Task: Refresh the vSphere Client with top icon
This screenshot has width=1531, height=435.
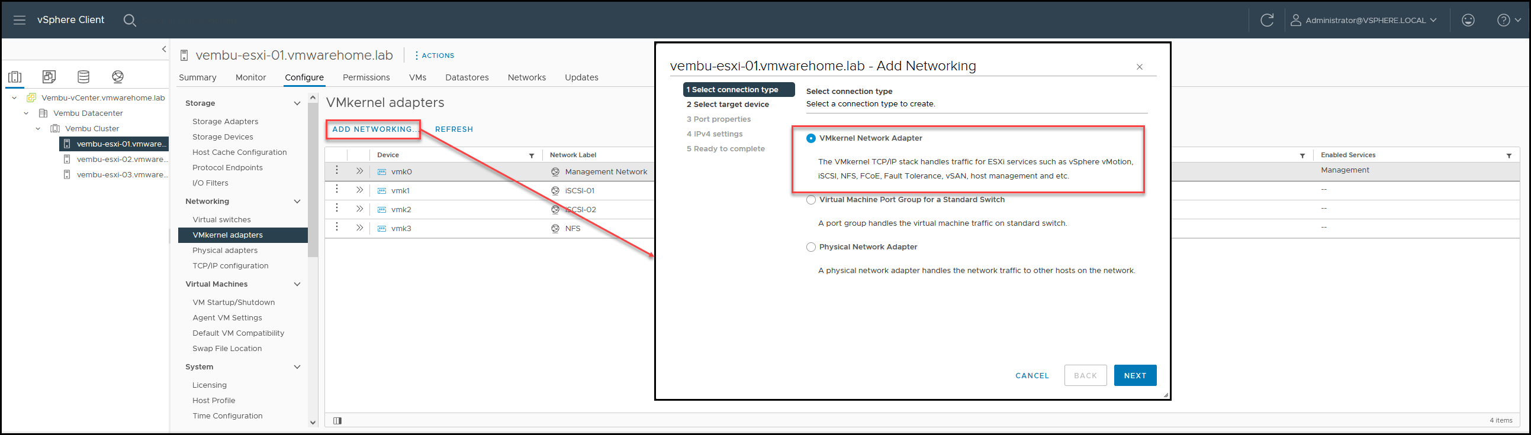Action: tap(1266, 20)
